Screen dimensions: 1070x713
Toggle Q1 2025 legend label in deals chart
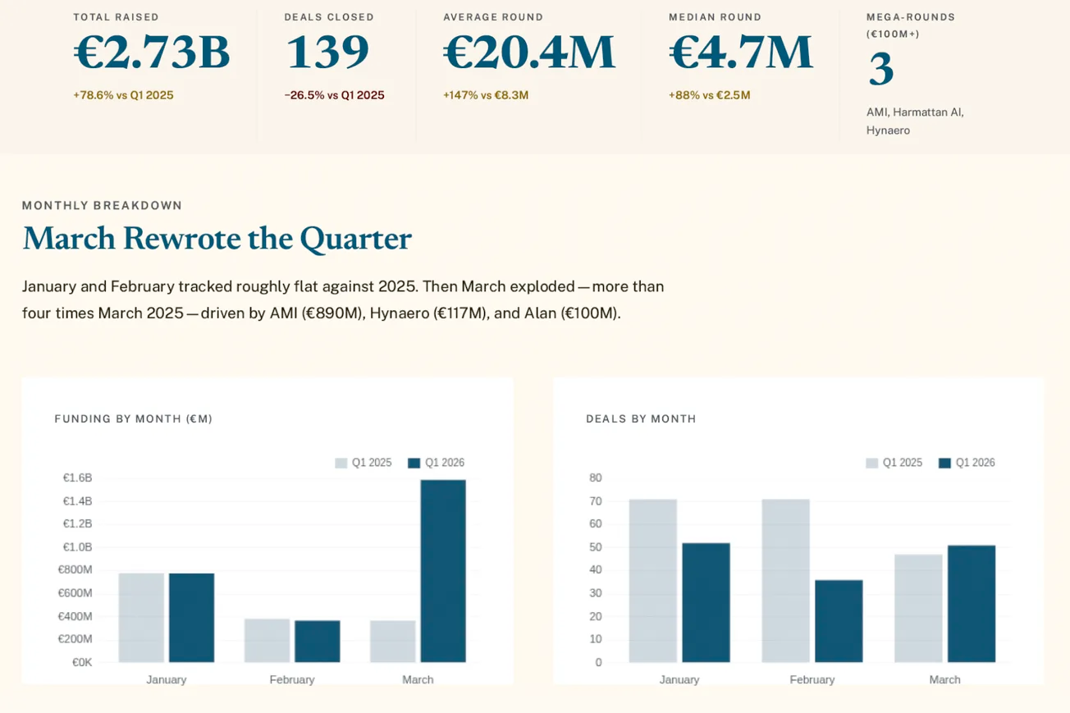point(902,463)
